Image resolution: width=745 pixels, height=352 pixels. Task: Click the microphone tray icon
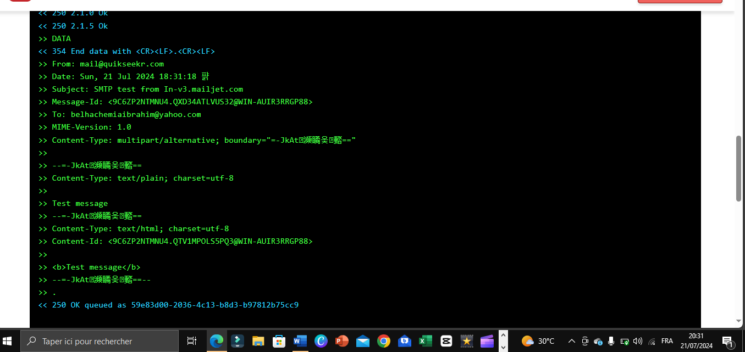pos(611,341)
